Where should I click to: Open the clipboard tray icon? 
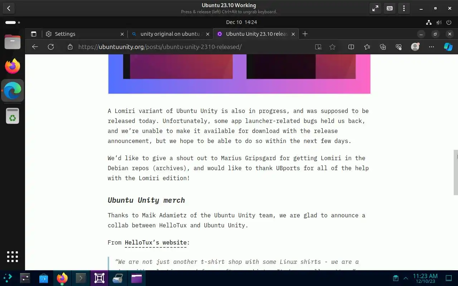(x=395, y=278)
